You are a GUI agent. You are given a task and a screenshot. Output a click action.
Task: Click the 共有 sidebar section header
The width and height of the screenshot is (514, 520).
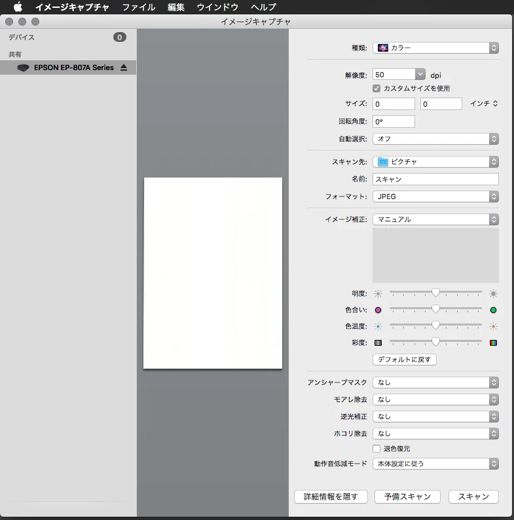tap(15, 54)
